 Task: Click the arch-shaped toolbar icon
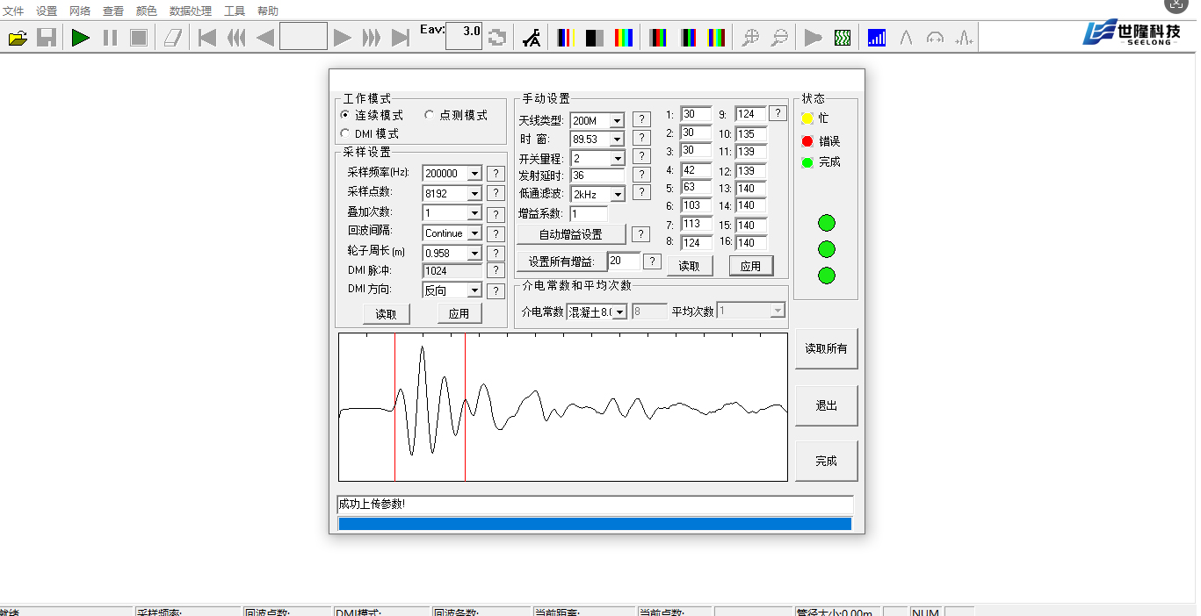point(935,38)
